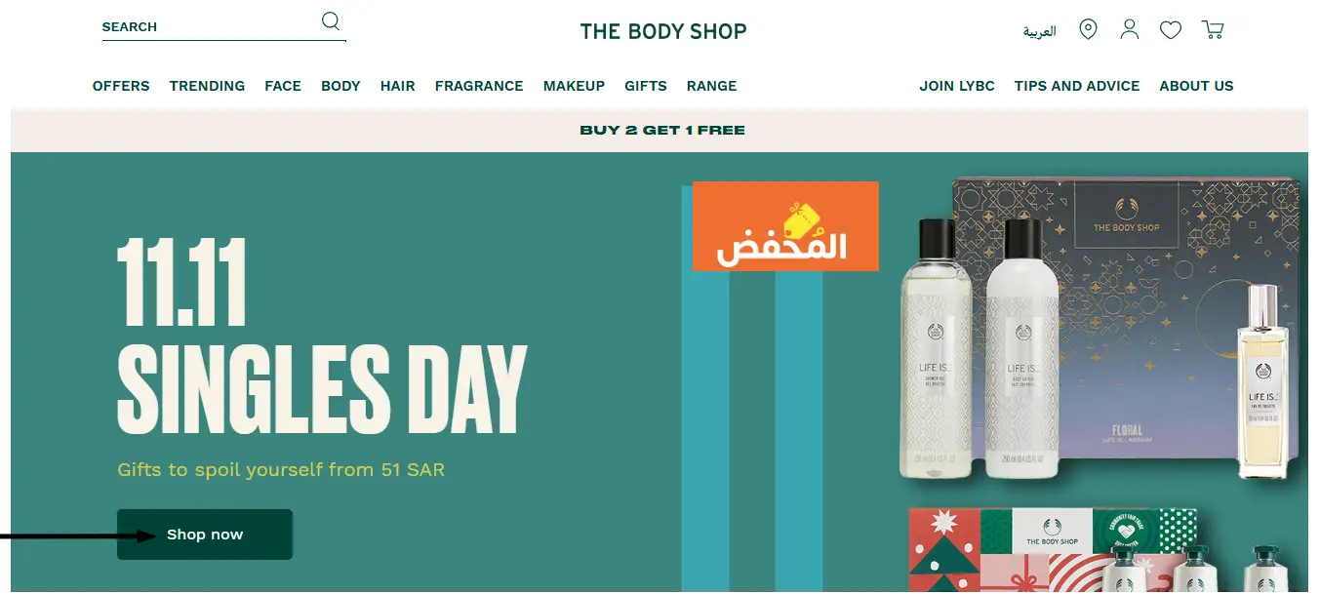Click The Body Shop logo
Screen dimensions: 1320x594
pos(663,31)
